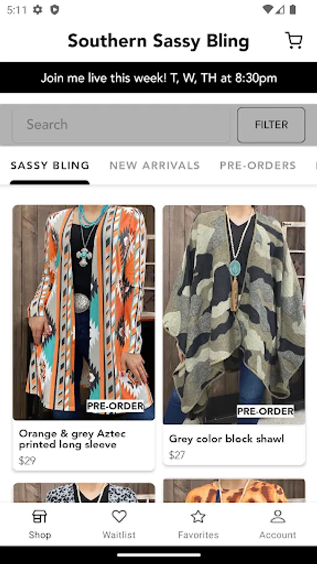
Task: Open the shopping cart icon
Action: (294, 40)
